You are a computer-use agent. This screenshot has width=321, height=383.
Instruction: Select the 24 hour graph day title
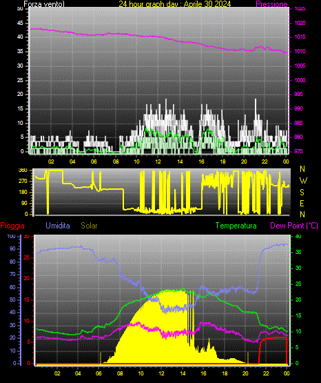tap(175, 4)
